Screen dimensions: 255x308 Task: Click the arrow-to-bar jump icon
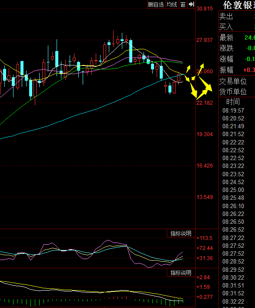[x=191, y=4]
